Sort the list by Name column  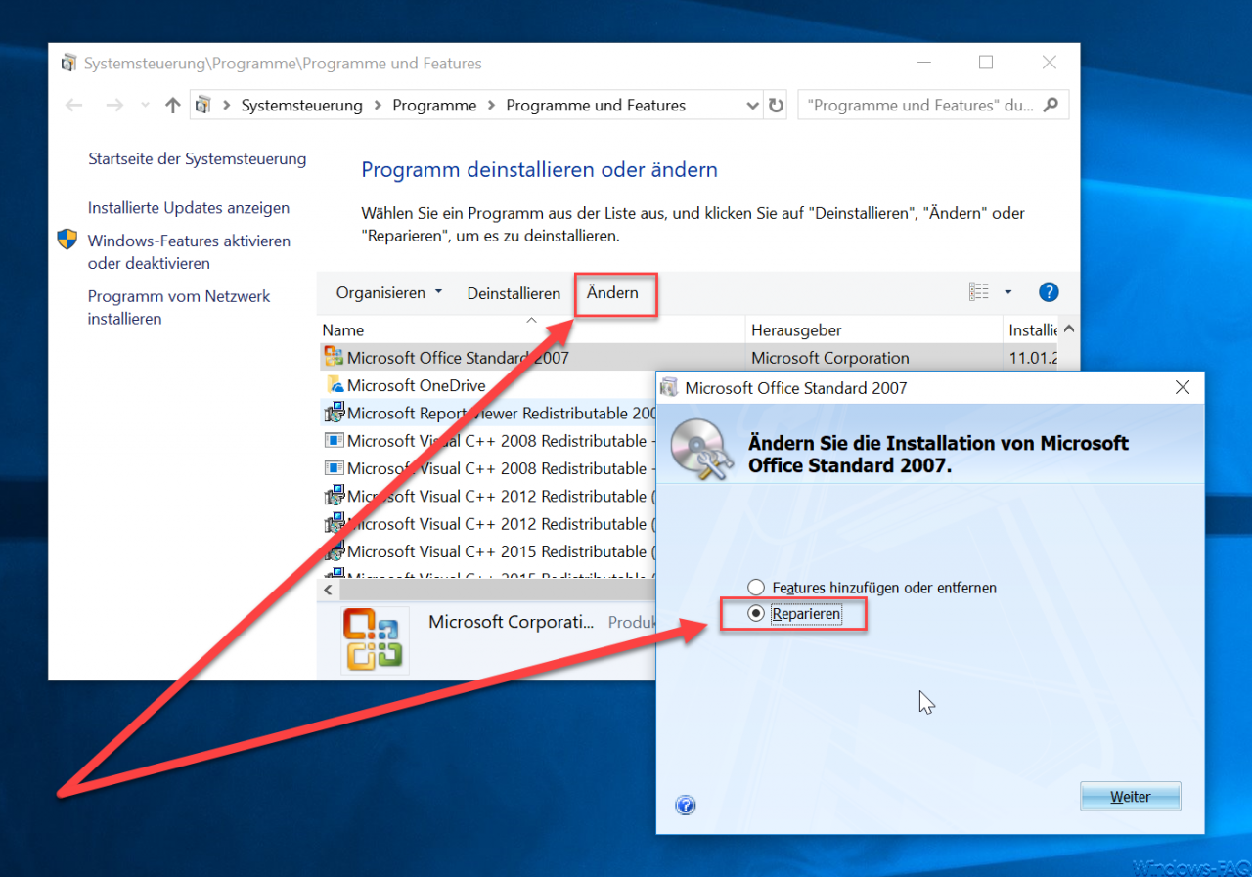(x=343, y=330)
